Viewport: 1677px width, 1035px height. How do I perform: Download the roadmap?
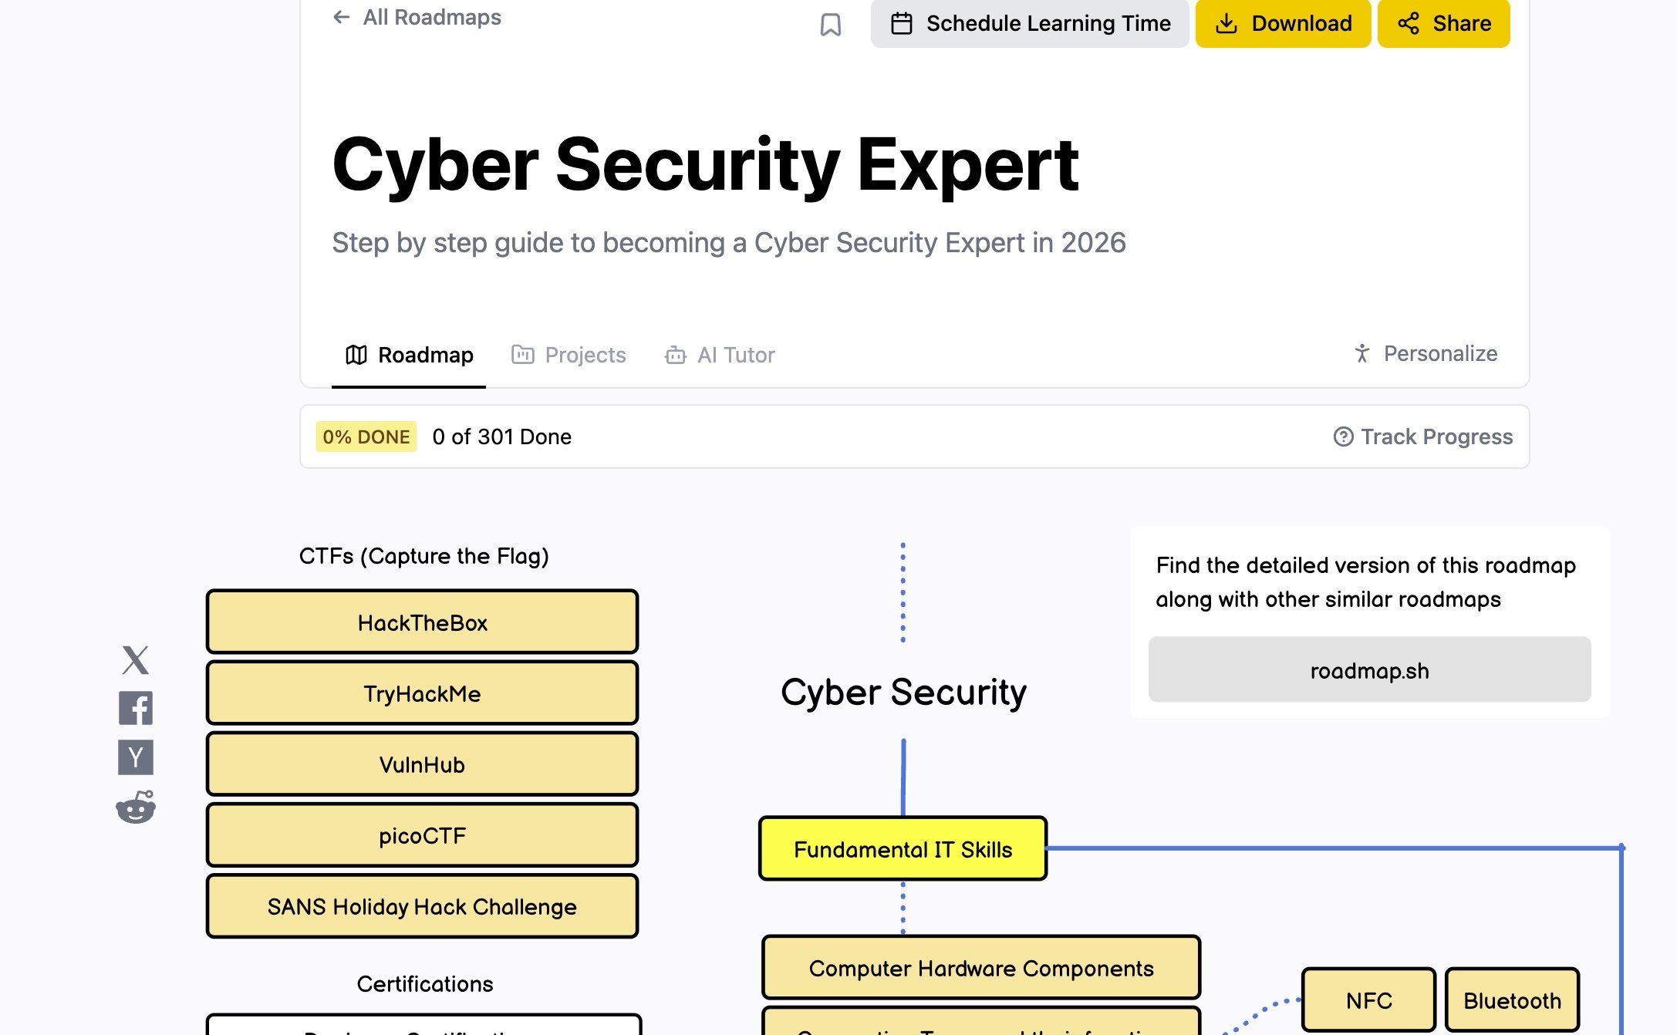coord(1283,23)
